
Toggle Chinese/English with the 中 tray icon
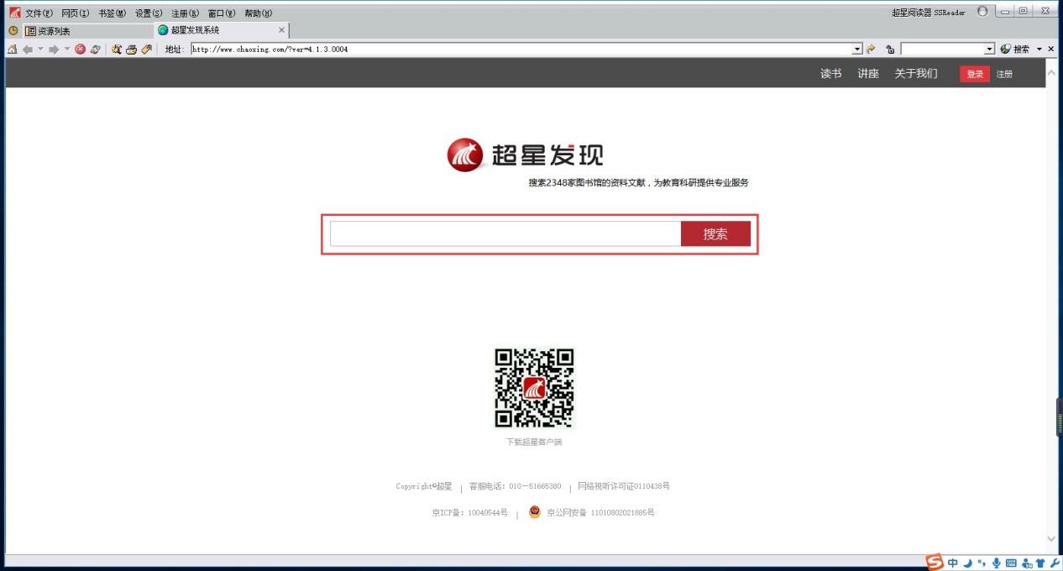[x=952, y=563]
